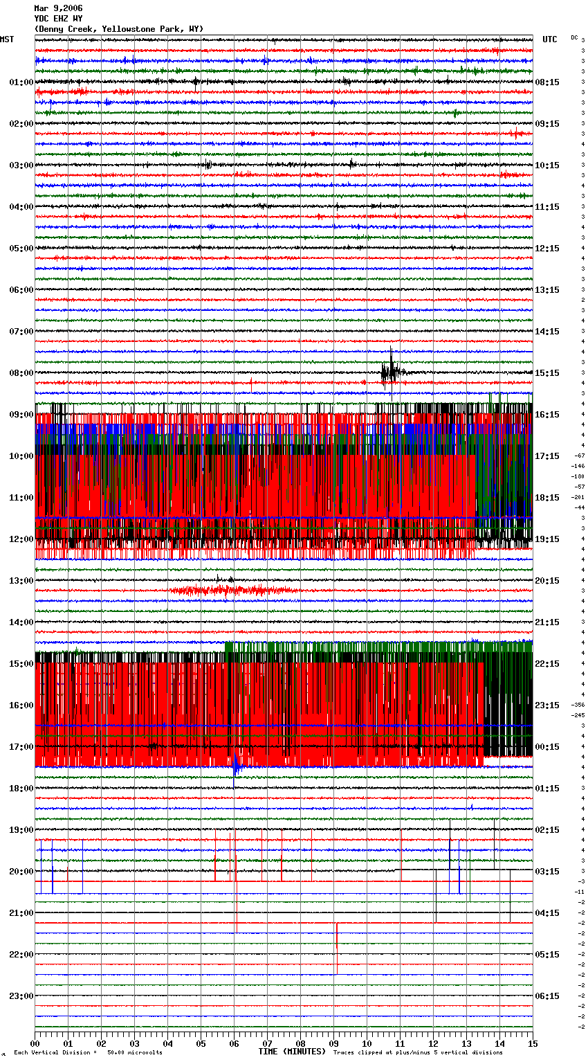Click the DC offset value -11

tap(579, 892)
